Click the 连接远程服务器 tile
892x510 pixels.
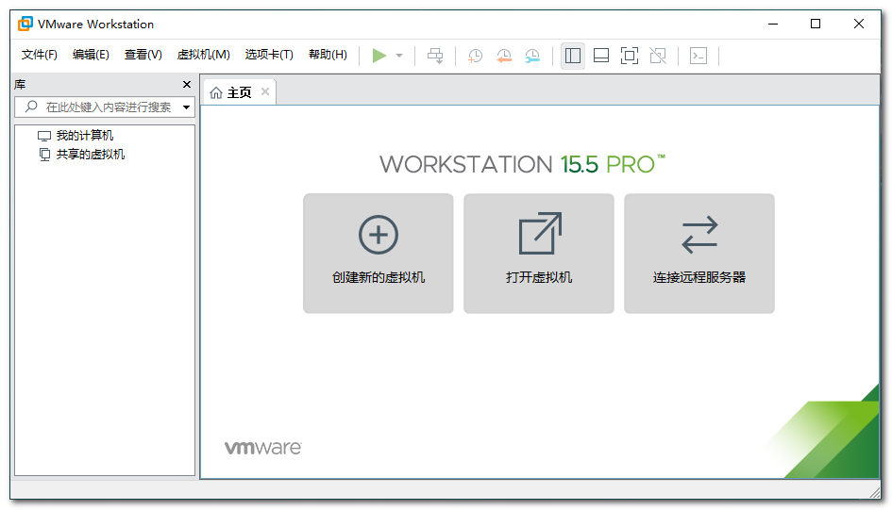click(x=699, y=253)
